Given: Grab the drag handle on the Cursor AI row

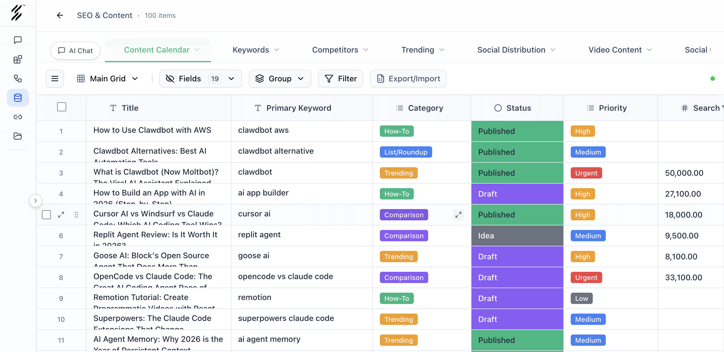Looking at the screenshot, I should pyautogui.click(x=76, y=215).
